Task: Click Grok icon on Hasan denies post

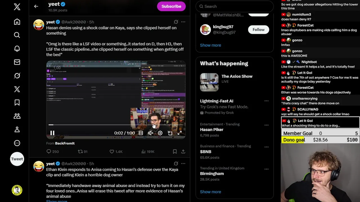Action: click(176, 22)
